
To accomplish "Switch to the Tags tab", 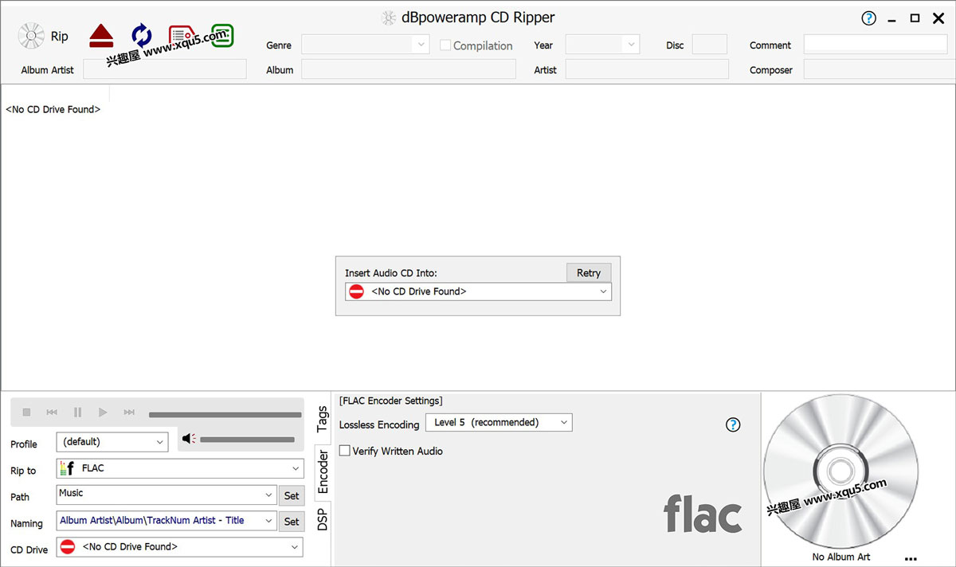I will [322, 419].
